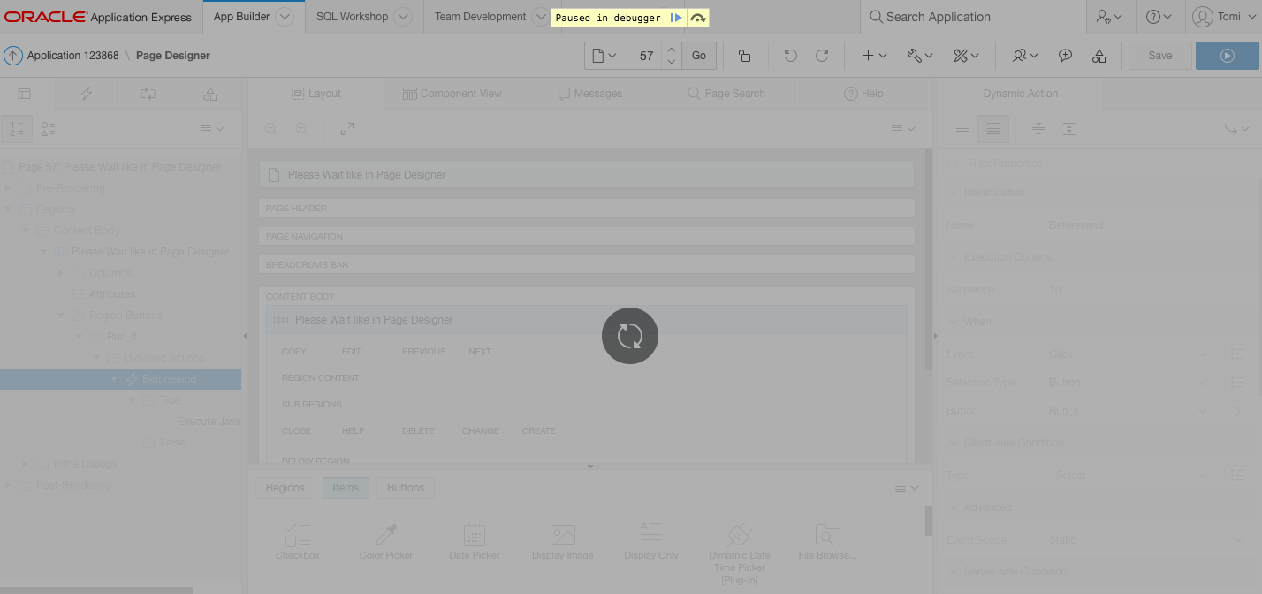
Task: Expand the Inline Dialogs tree node
Action: (x=25, y=463)
